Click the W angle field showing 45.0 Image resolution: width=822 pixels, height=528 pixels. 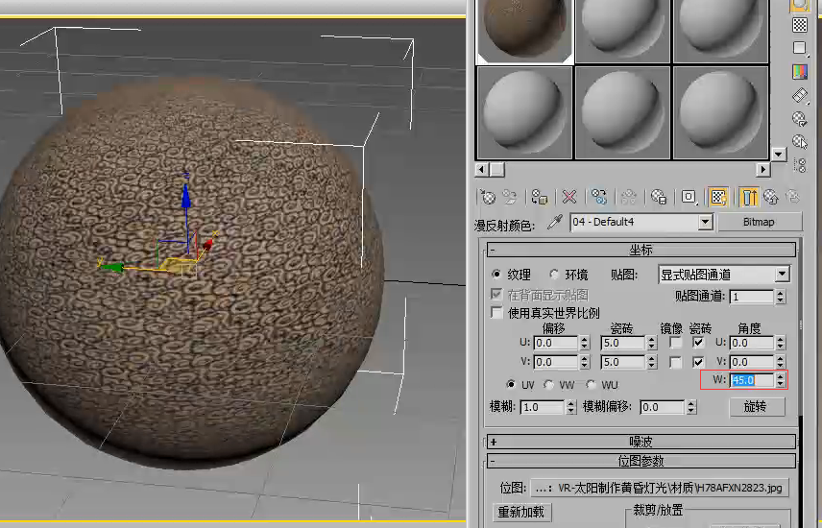coord(752,380)
